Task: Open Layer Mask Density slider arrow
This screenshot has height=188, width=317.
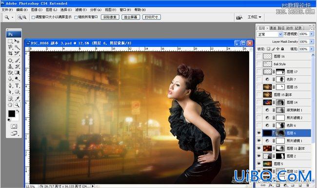Action: point(311,42)
